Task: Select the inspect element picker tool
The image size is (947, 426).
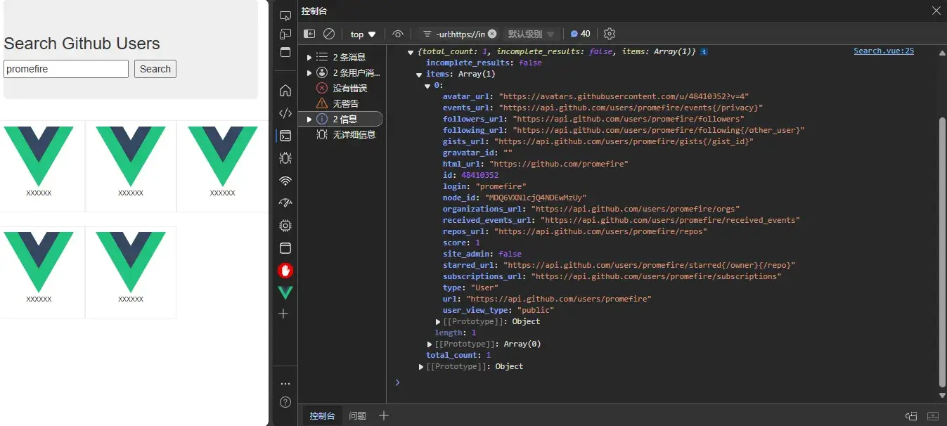Action: pyautogui.click(x=285, y=16)
